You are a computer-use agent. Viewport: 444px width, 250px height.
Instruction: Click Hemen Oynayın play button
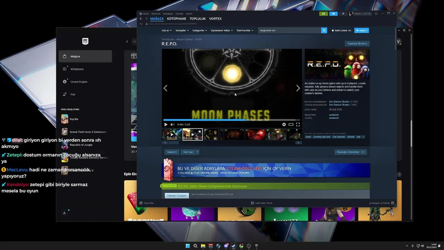tap(177, 195)
